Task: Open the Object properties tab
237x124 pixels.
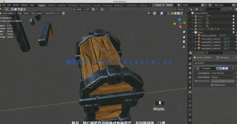Action: pyautogui.click(x=190, y=88)
